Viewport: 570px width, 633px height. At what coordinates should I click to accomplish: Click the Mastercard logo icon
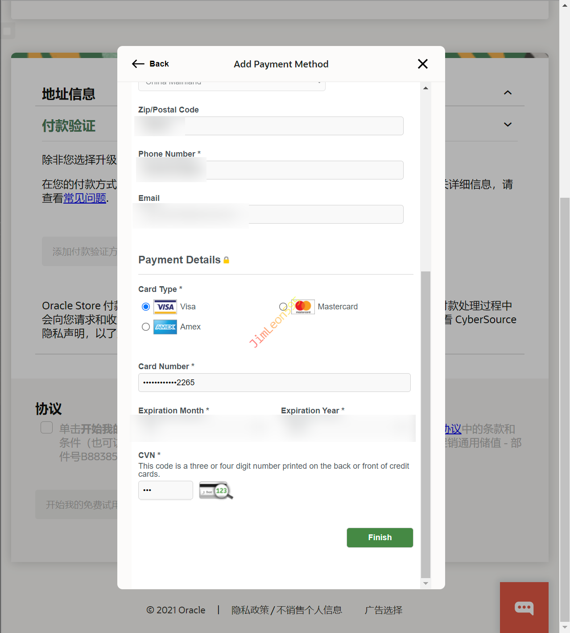tap(303, 307)
